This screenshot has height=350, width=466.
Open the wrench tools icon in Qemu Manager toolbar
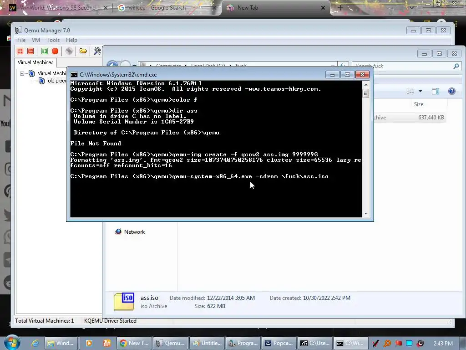[97, 51]
